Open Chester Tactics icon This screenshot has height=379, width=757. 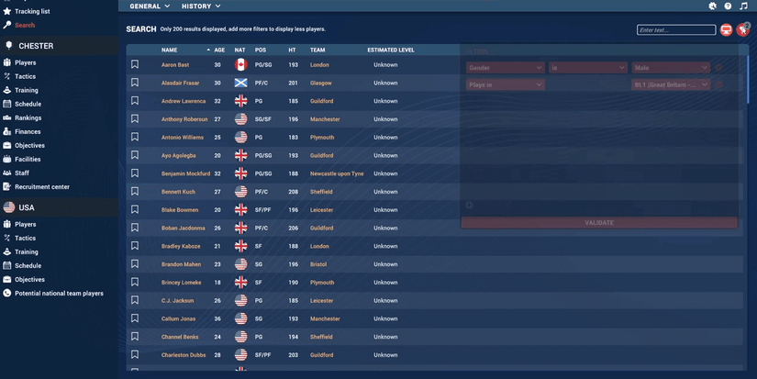click(x=6, y=76)
